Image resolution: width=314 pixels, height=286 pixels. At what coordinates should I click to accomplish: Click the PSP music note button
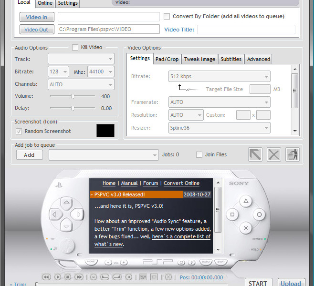click(192, 262)
